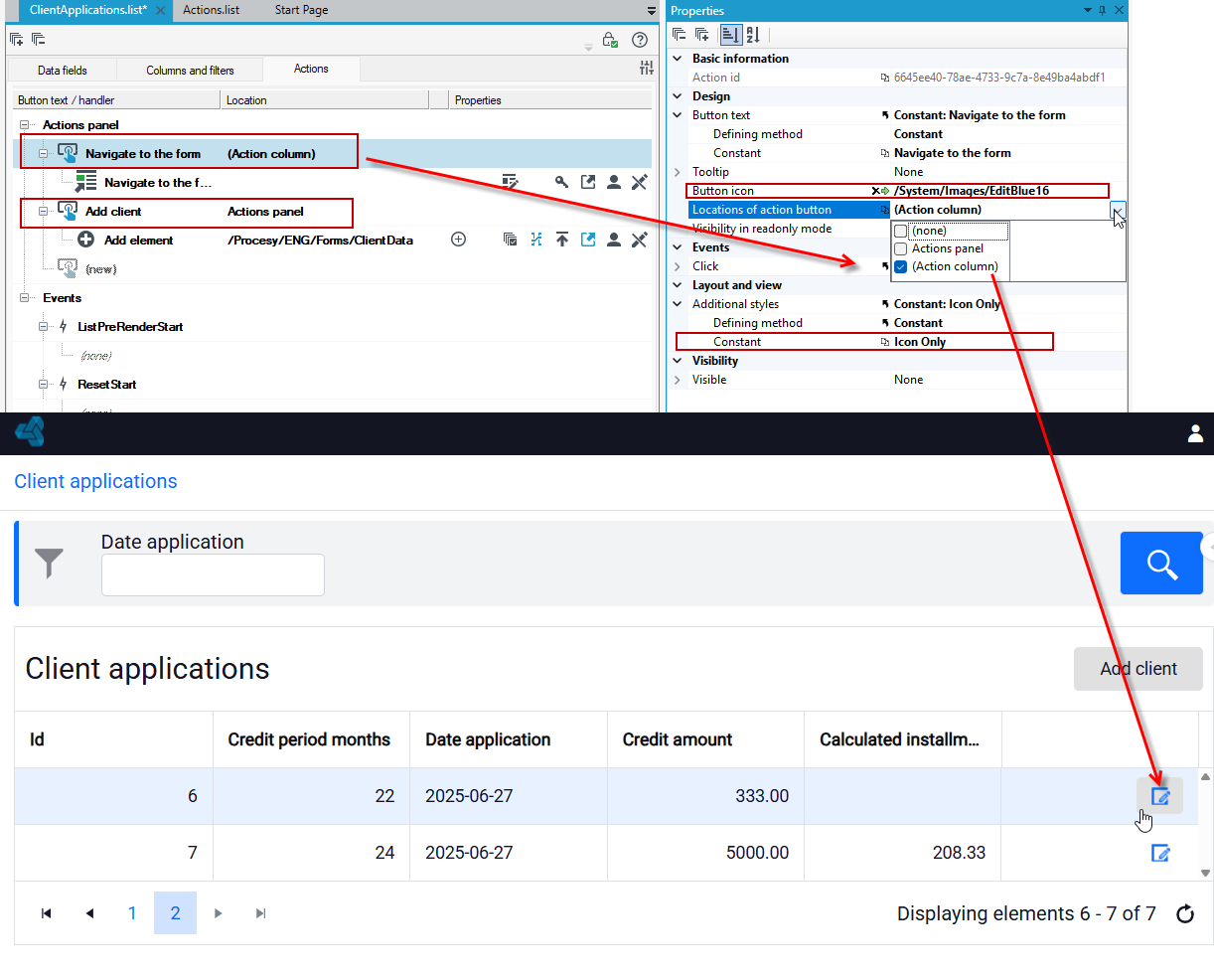1214x976 pixels.
Task: Collapse the Events tree node
Action: [24, 298]
